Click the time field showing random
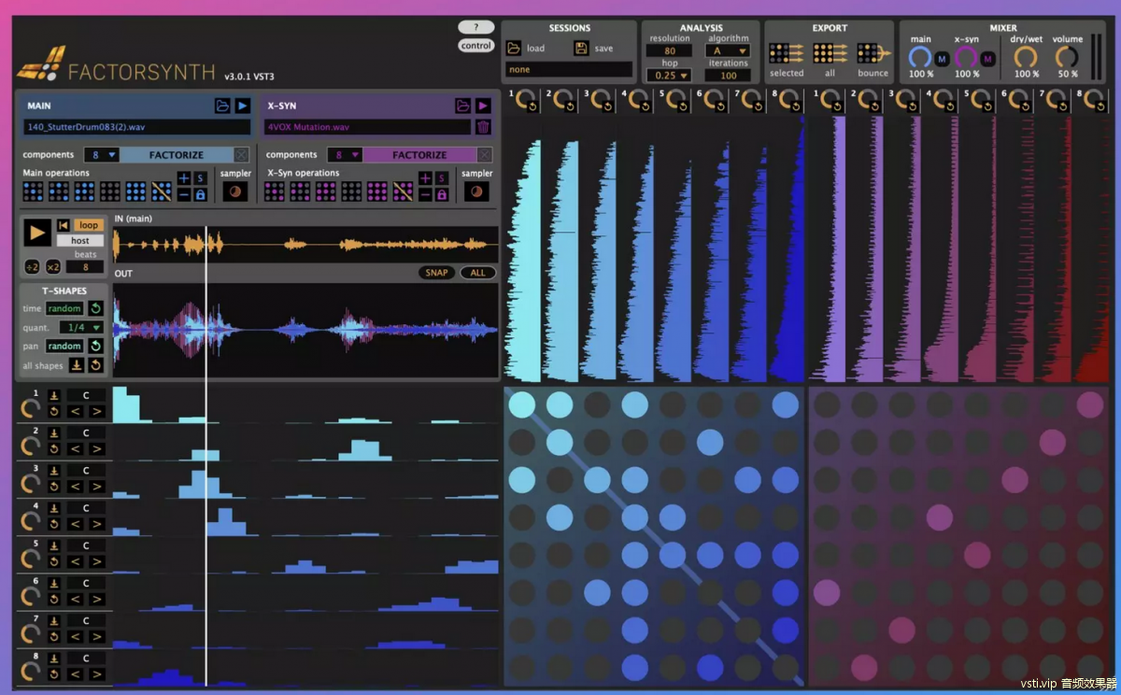The height and width of the screenshot is (695, 1121). coord(65,308)
